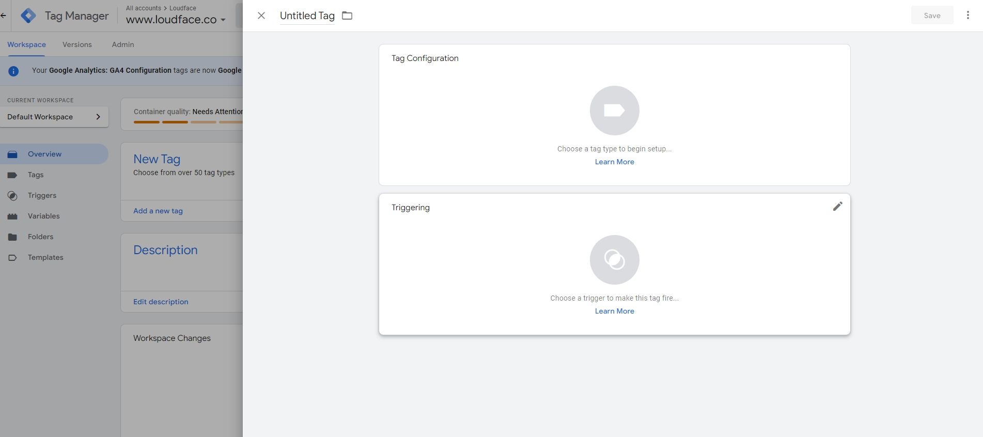
Task: Close the Untitled Tag panel
Action: click(261, 15)
